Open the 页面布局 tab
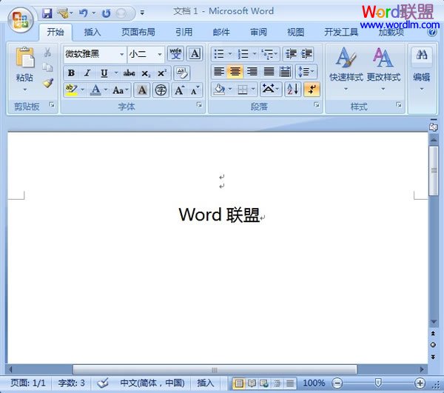Viewport: 444px width, 393px height. pos(138,32)
